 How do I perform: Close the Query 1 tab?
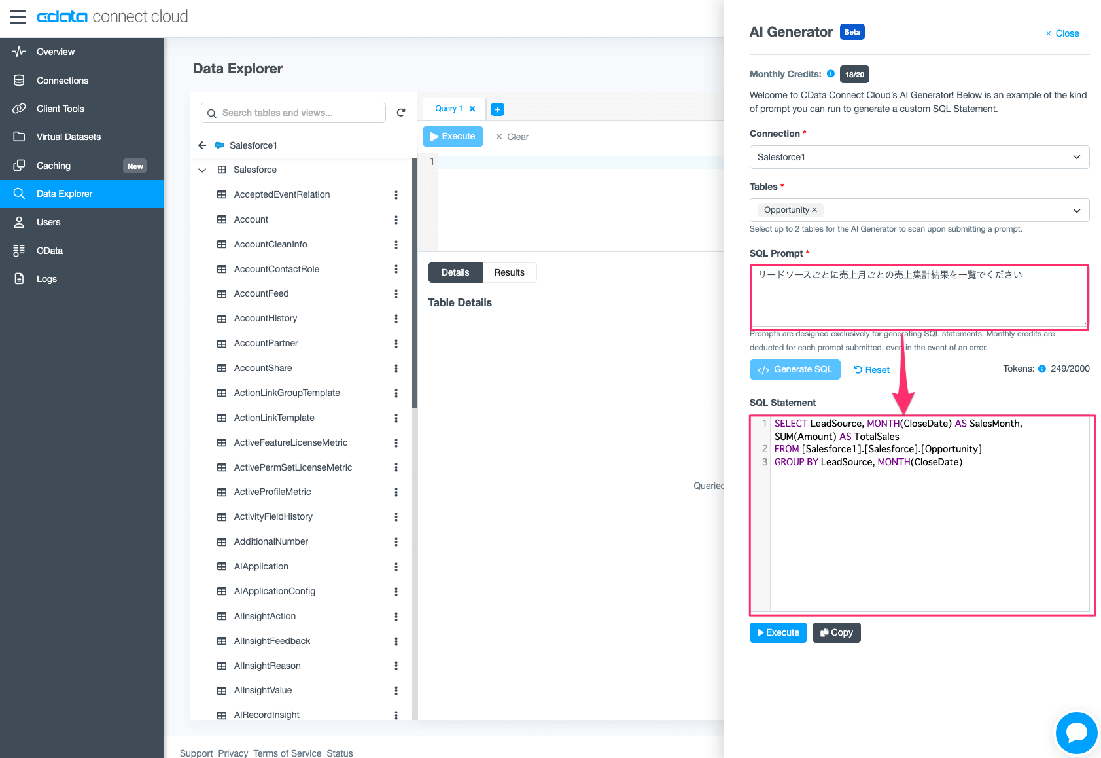(472, 109)
